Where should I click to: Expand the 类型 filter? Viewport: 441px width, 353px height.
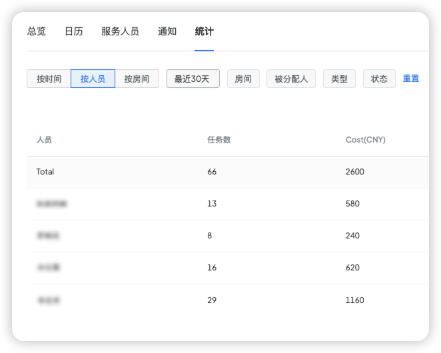click(339, 79)
